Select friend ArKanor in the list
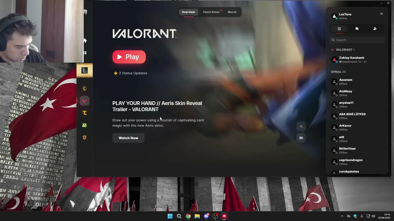 click(x=357, y=127)
